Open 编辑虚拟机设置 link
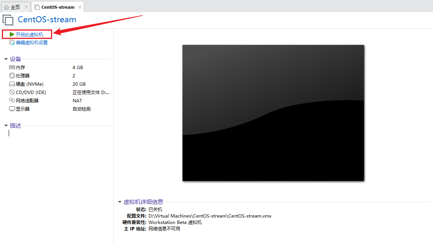 [x=32, y=43]
